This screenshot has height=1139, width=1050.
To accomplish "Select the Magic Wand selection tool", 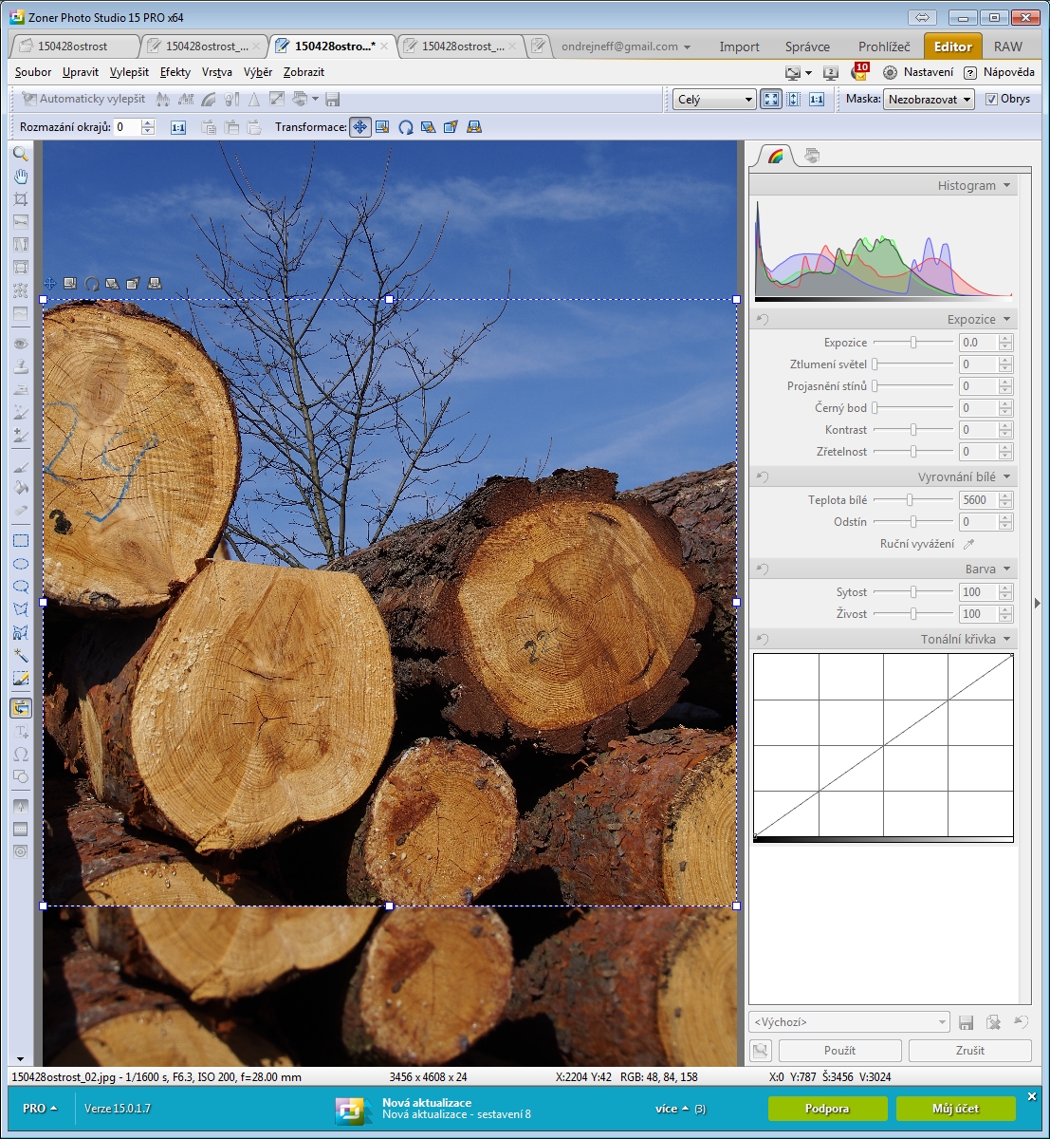I will 21,655.
